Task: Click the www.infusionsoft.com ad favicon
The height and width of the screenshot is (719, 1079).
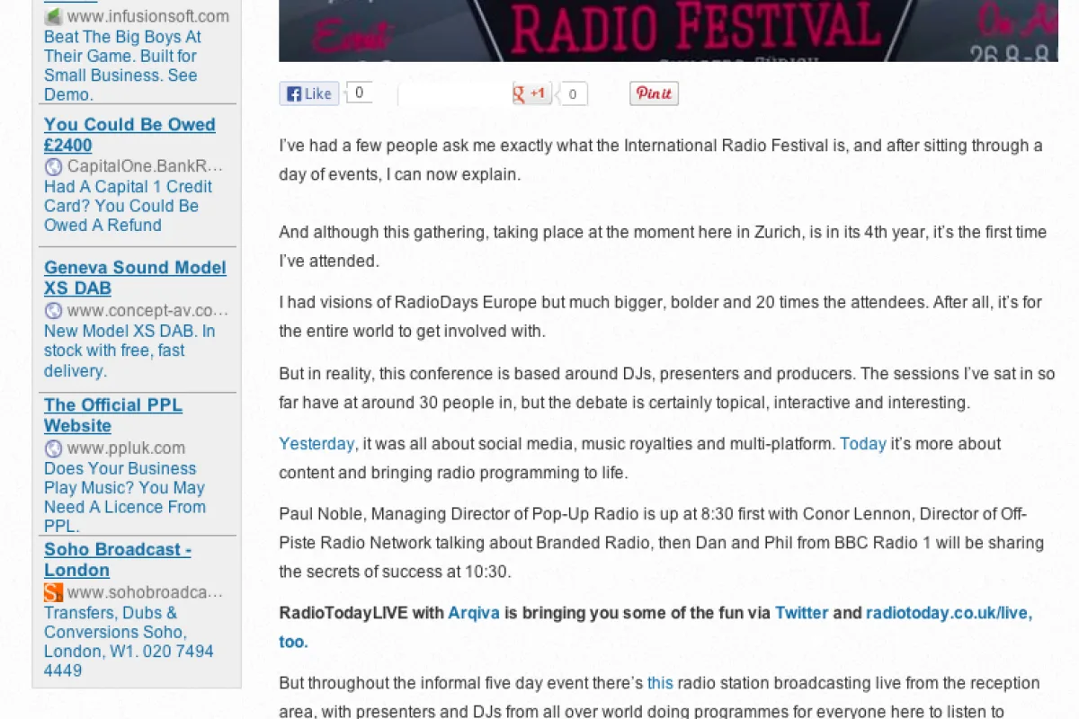Action: point(53,16)
